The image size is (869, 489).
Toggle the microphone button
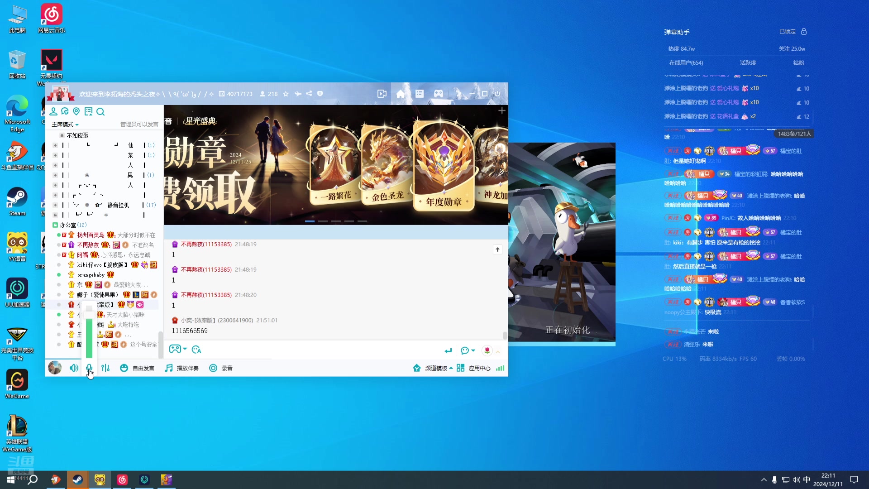point(89,368)
